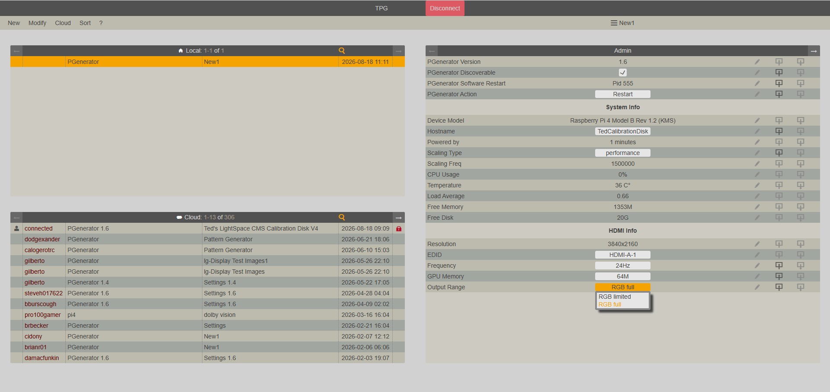Viewport: 830px width, 392px height.
Task: Toggle the PGenerator Discoverable checkbox
Action: point(623,73)
